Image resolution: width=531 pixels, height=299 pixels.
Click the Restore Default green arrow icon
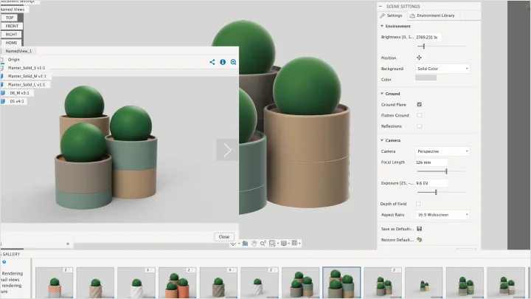click(419, 240)
